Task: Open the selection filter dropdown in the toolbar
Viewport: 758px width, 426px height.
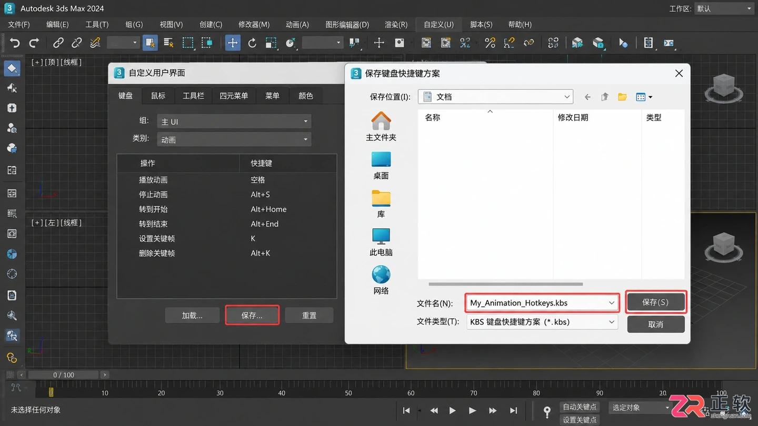Action: [123, 43]
